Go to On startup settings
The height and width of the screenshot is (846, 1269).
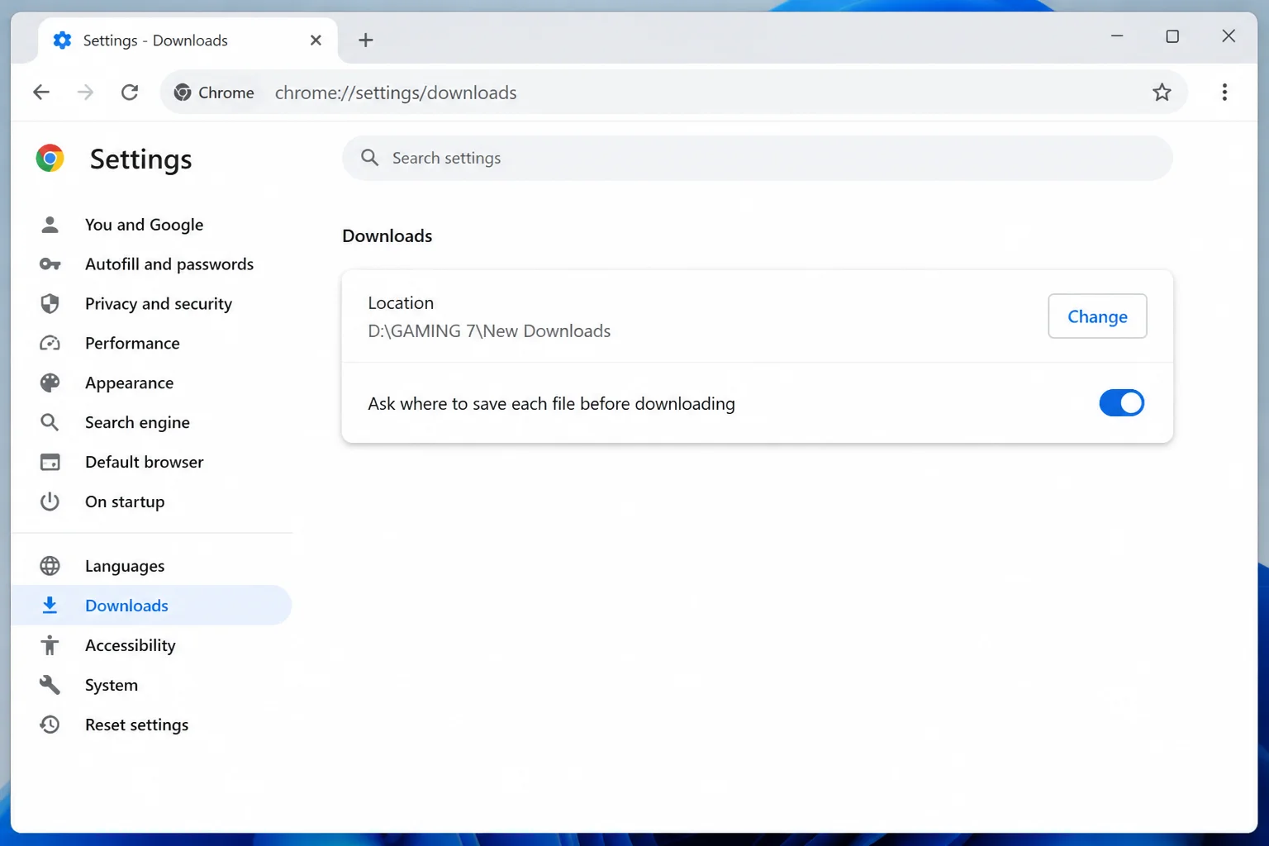[x=151, y=501]
